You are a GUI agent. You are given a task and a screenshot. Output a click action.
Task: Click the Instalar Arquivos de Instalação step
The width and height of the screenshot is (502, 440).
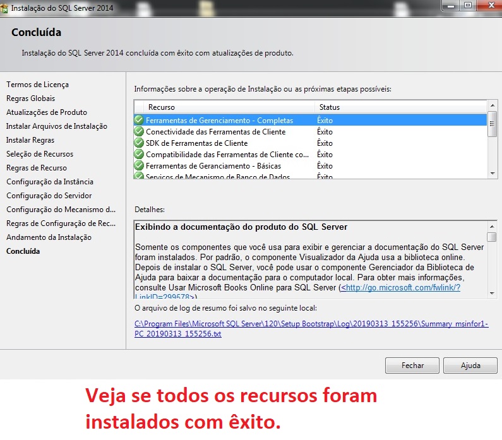click(x=57, y=126)
